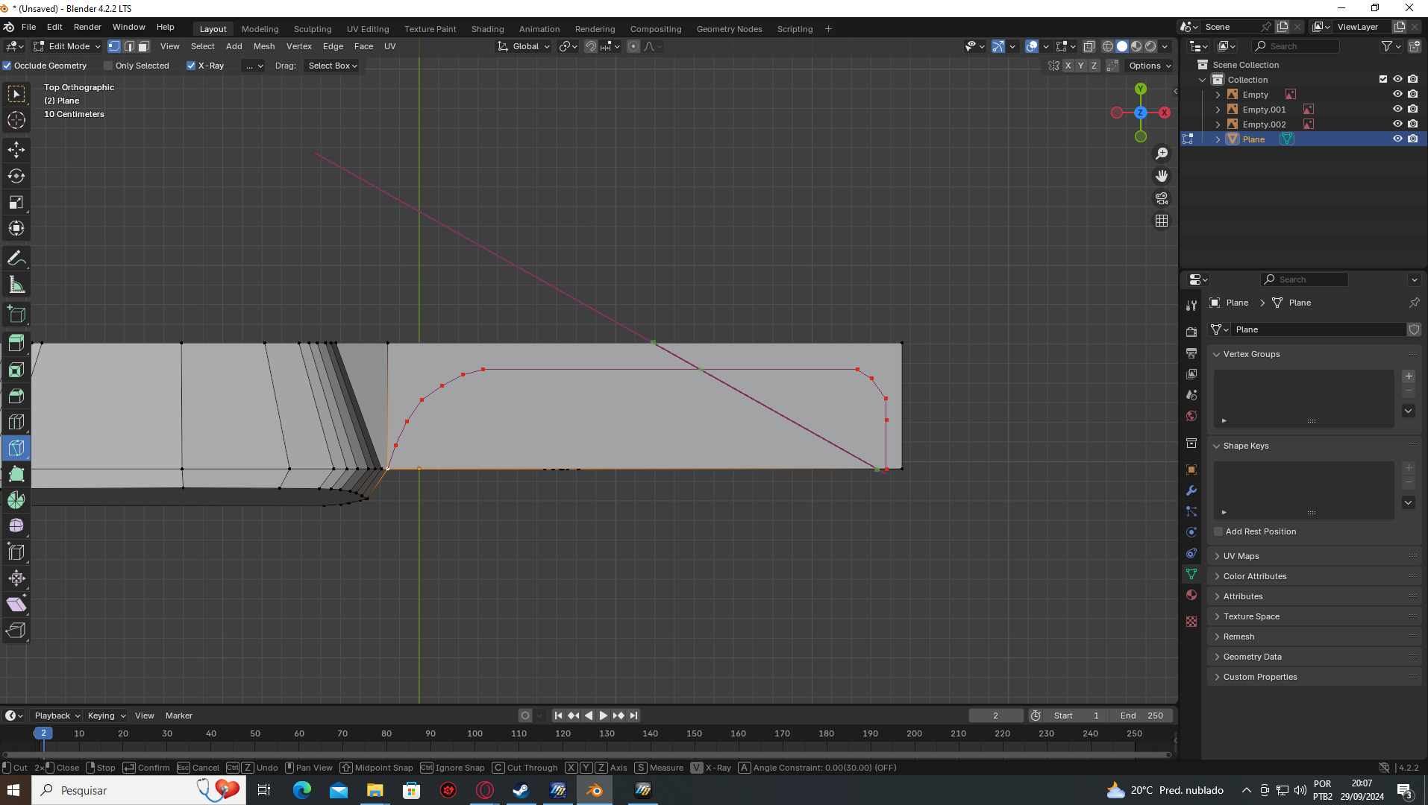The width and height of the screenshot is (1428, 805).
Task: Switch to the UV Editing workspace tab
Action: [x=368, y=29]
